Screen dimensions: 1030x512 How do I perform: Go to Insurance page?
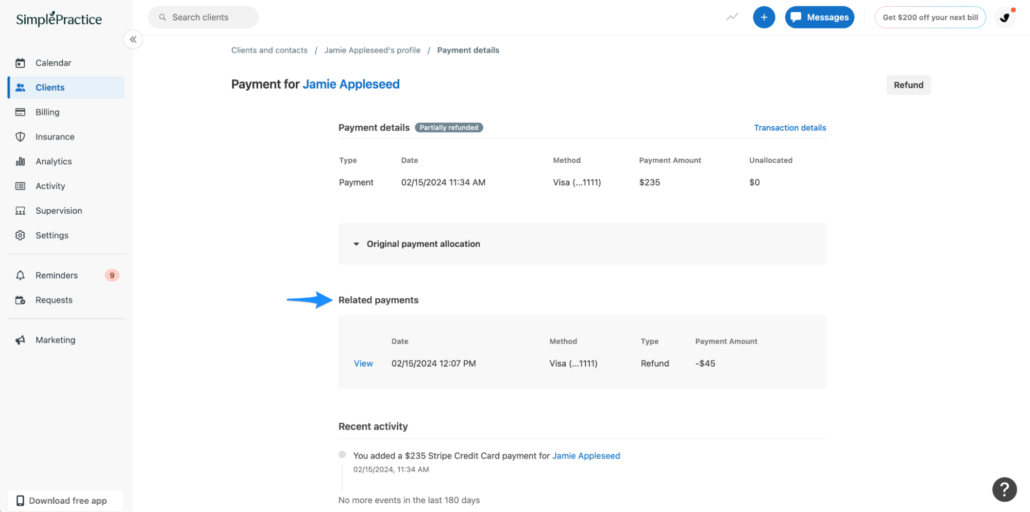coord(66,137)
